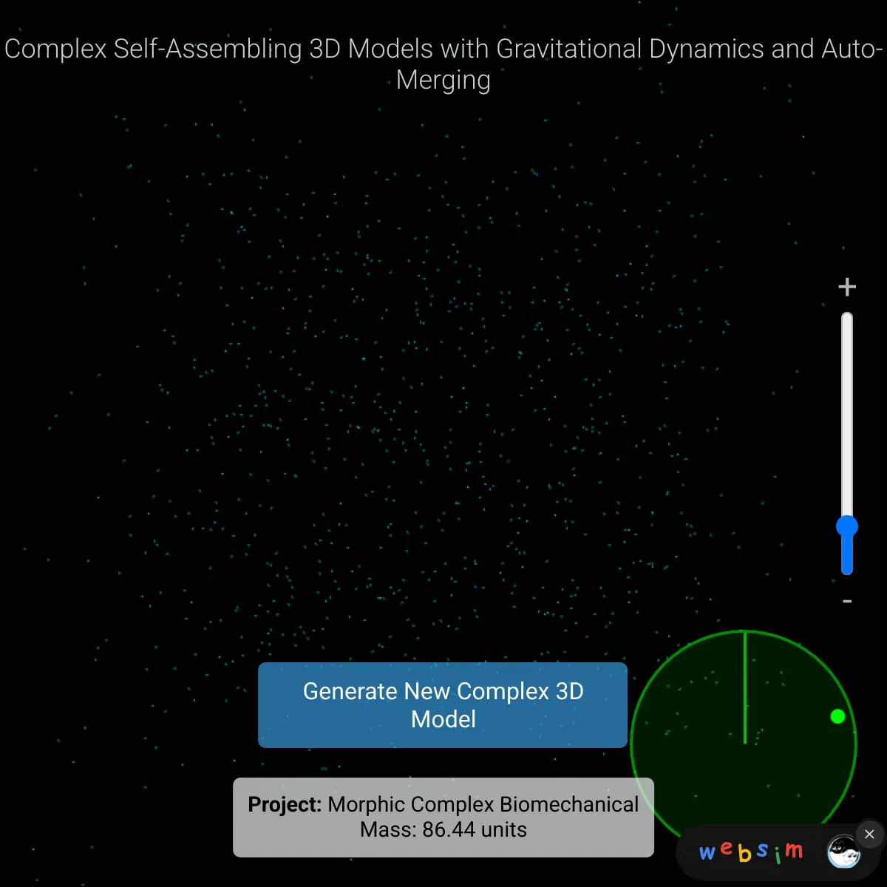Click the vertical sweep line in radar
Image resolution: width=887 pixels, height=887 pixels.
[x=745, y=687]
